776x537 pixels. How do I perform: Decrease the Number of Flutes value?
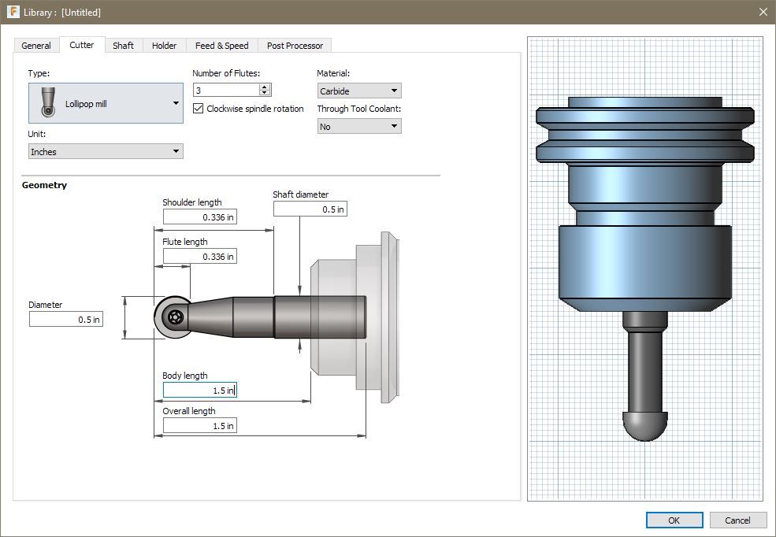[265, 93]
